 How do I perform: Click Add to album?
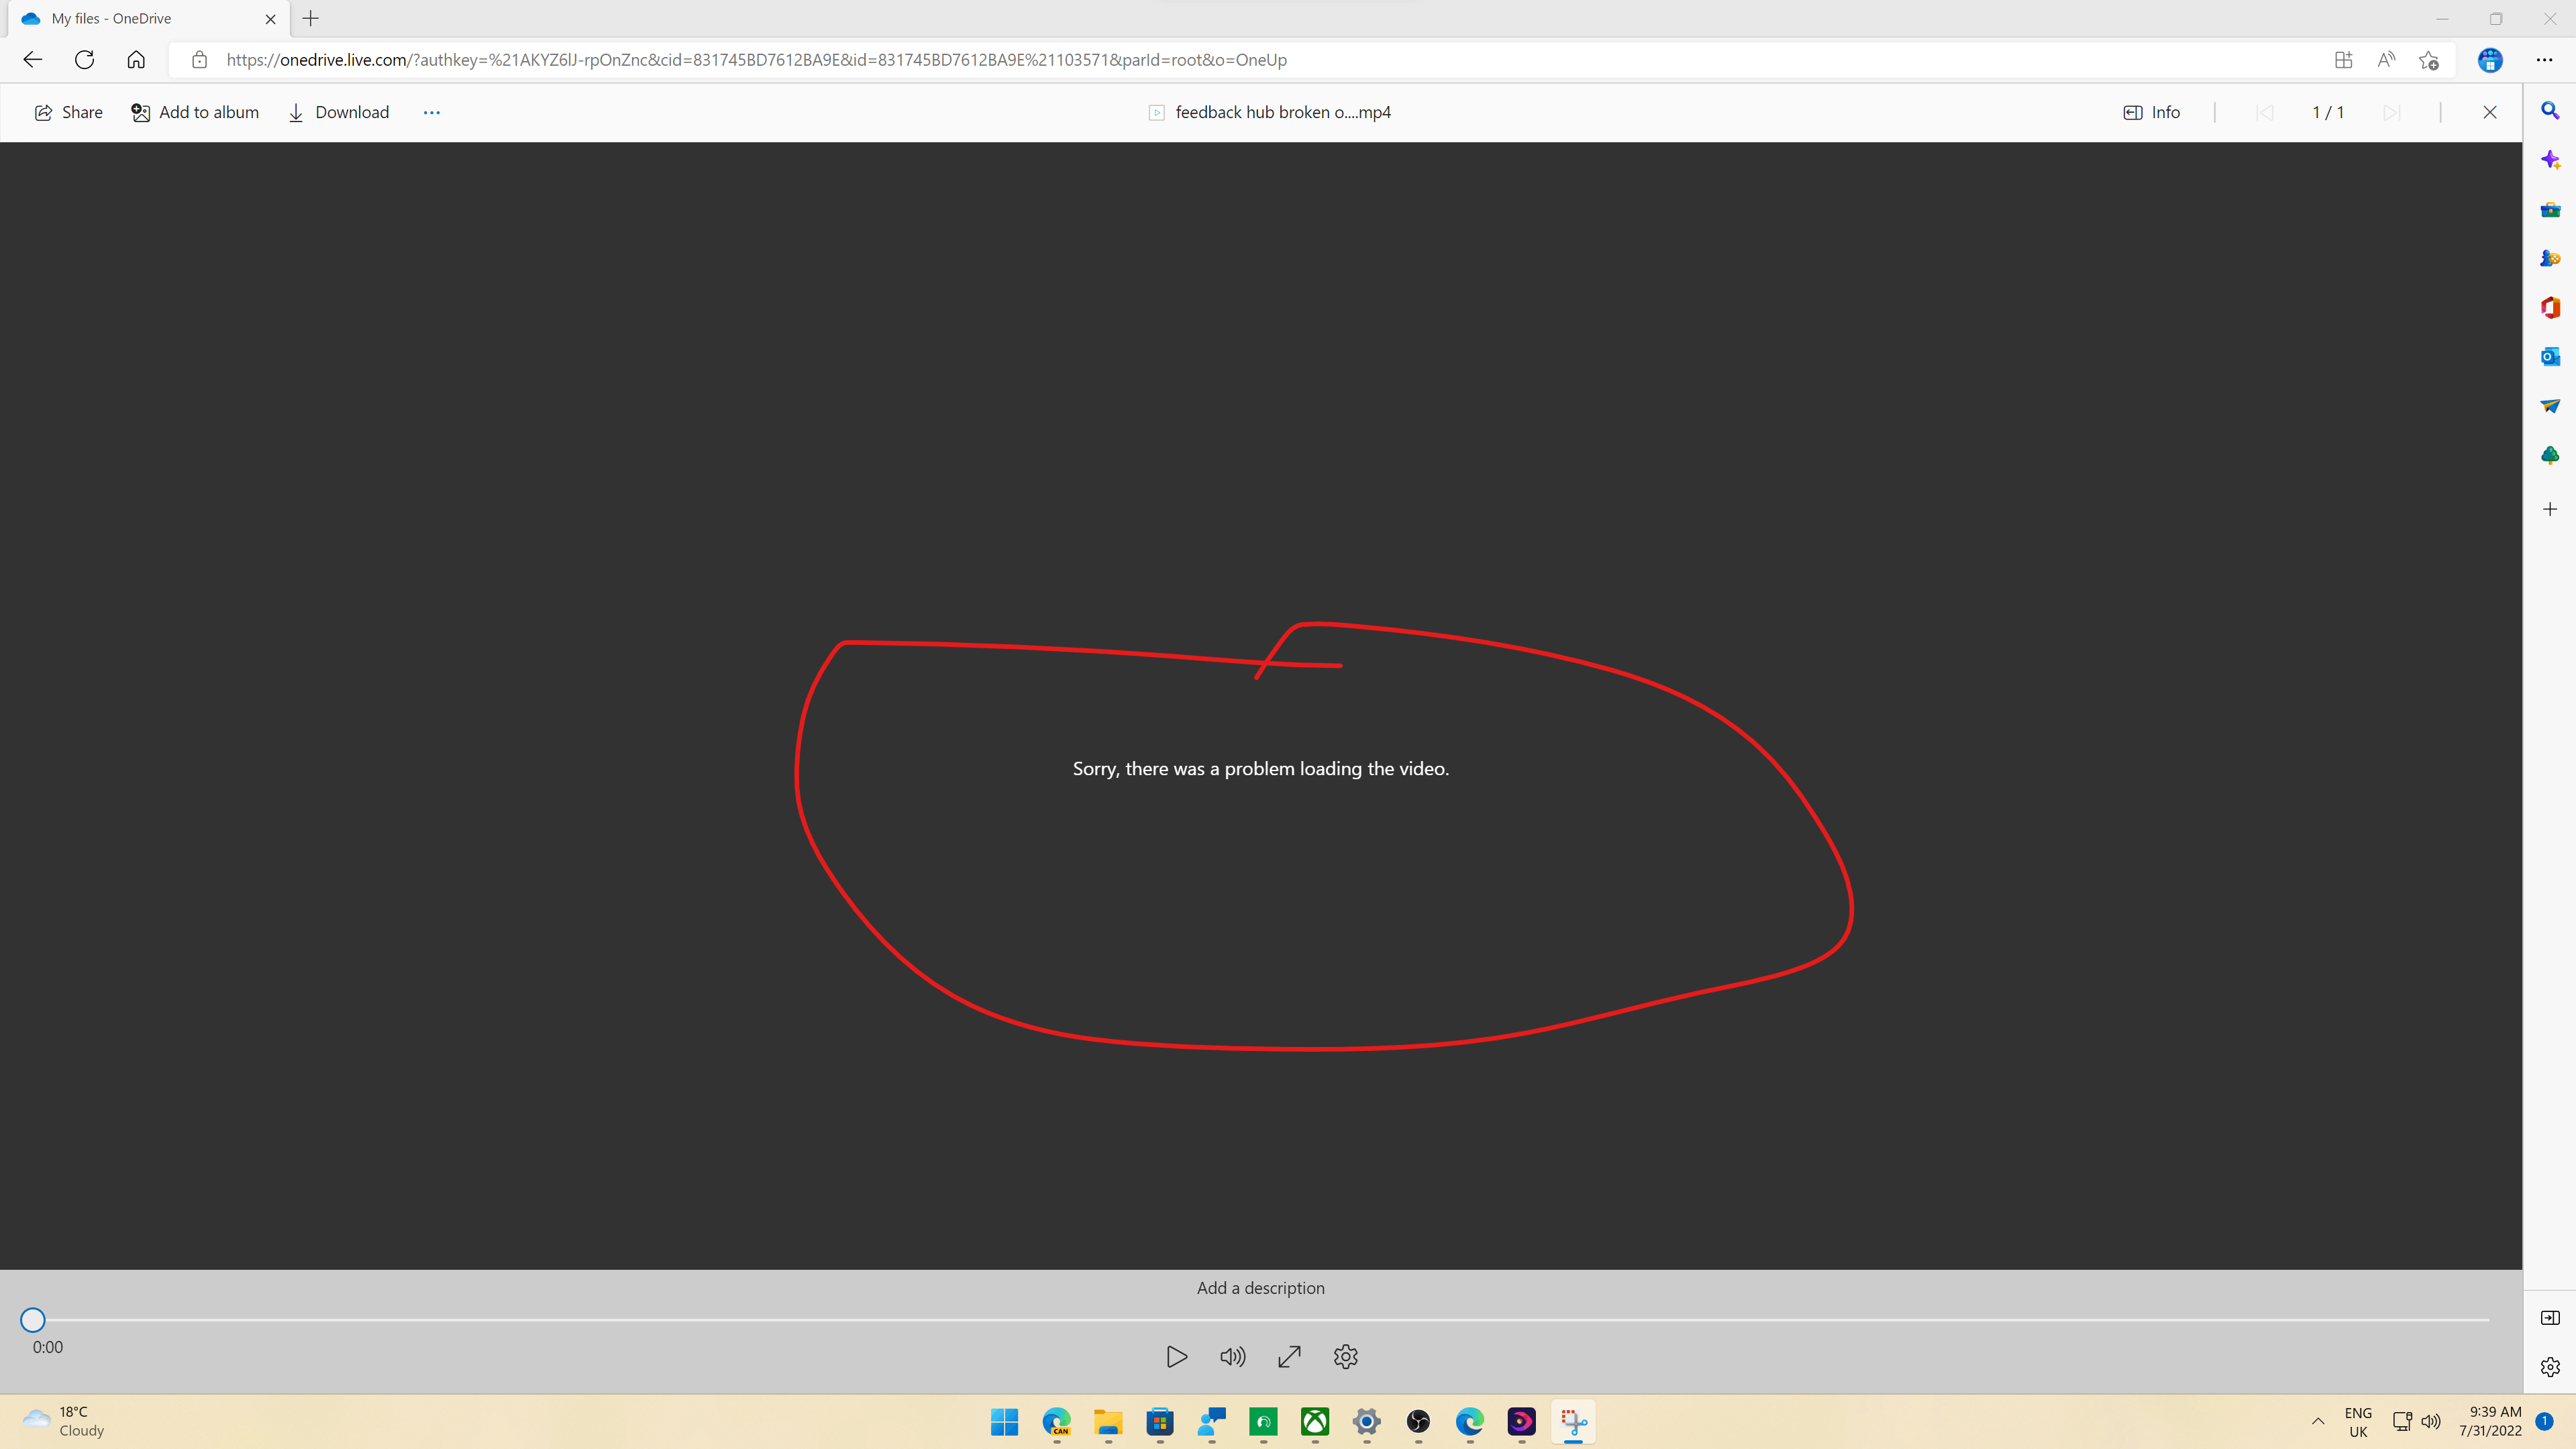point(195,112)
